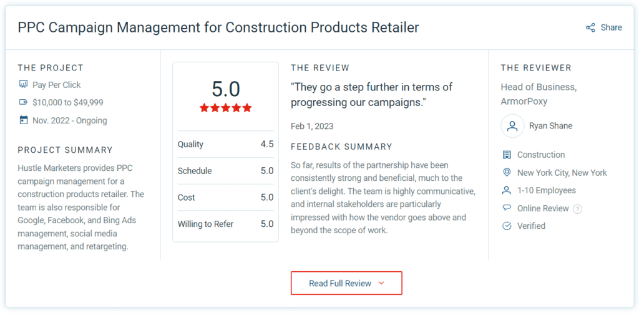Click the Willing to Refer score row
This screenshot has height=313, width=639.
[x=225, y=224]
